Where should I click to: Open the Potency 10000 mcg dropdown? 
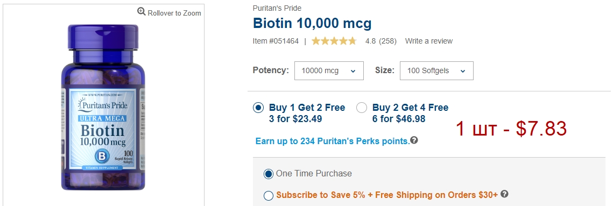[x=329, y=71]
